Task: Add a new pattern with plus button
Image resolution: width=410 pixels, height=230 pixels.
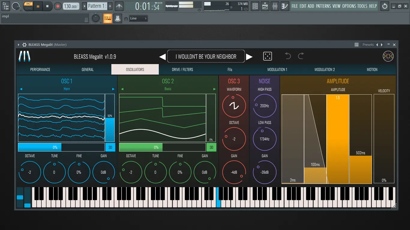Action: [110, 6]
